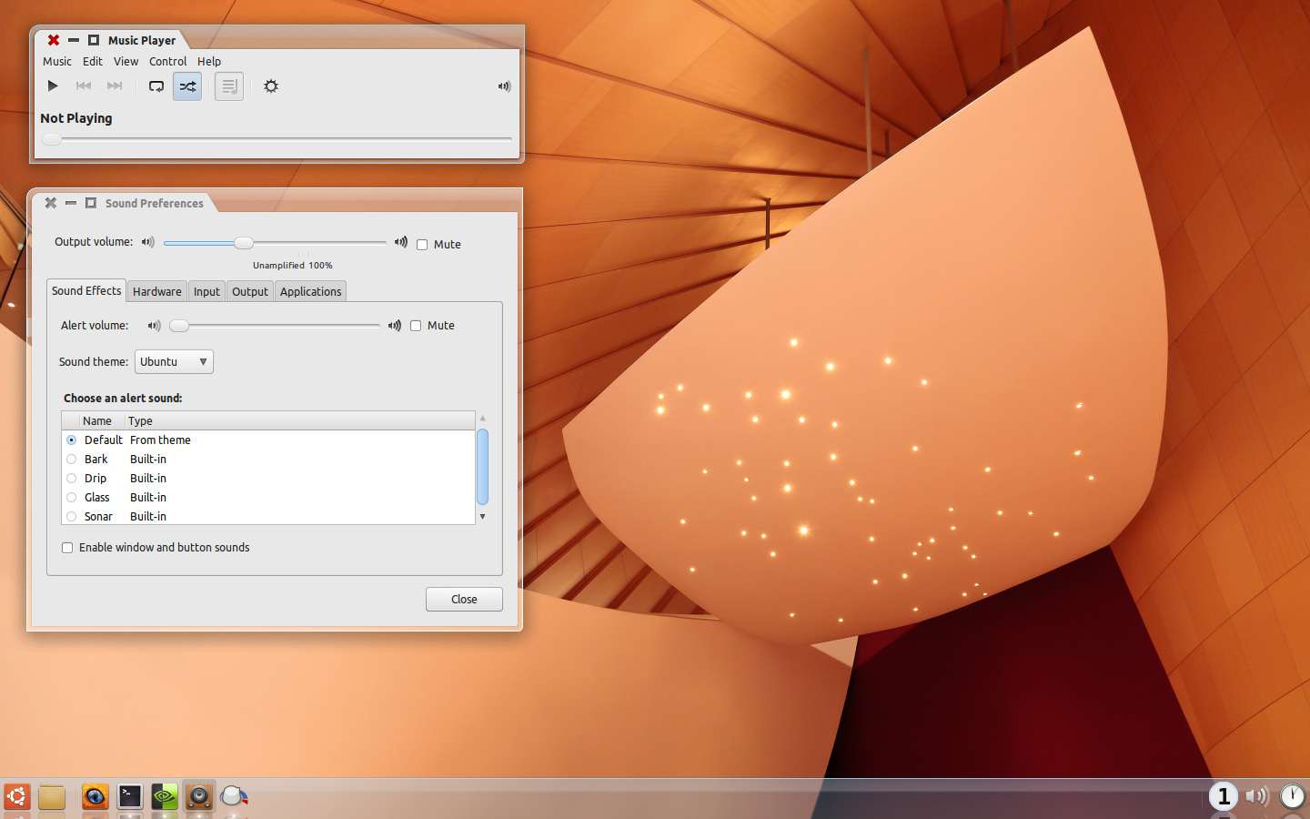Click the Music Player volume speaker icon
Viewport: 1310px width, 819px height.
pos(504,86)
